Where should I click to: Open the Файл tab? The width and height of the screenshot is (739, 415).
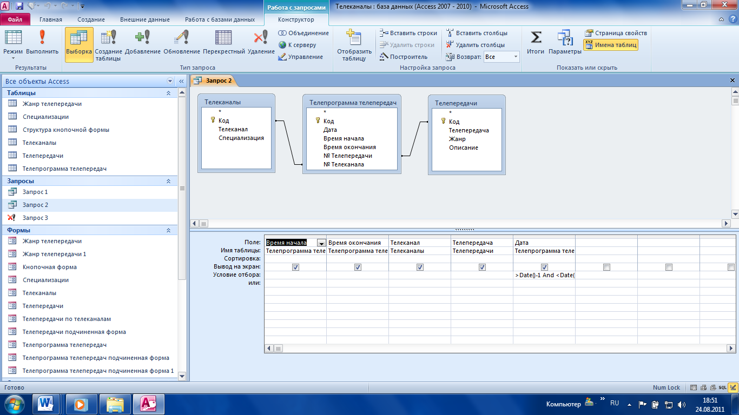[x=15, y=19]
